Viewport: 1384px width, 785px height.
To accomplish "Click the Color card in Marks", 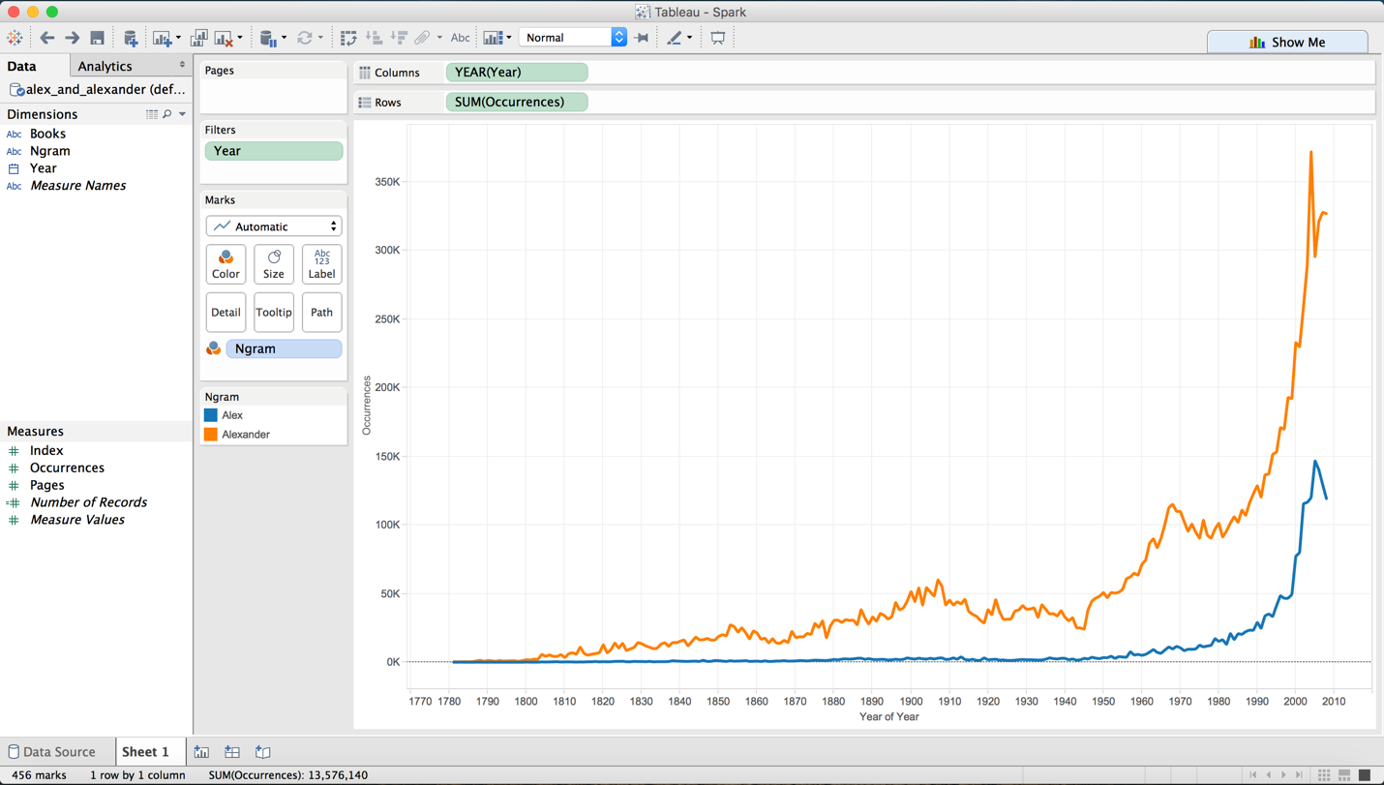I will click(226, 264).
